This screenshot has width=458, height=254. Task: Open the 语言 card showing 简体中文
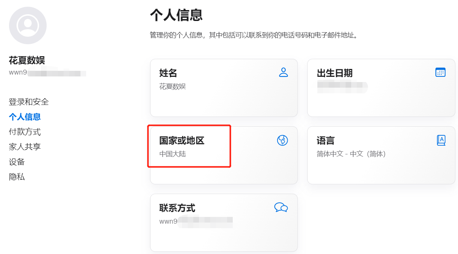click(381, 155)
